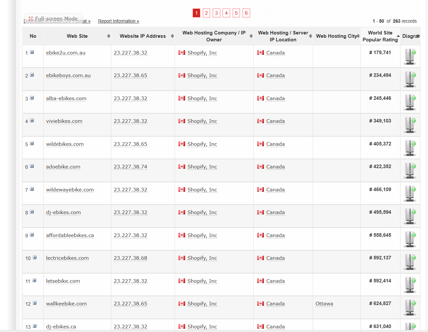This screenshot has width=428, height=332.
Task: Click diagram icon in dj-ebikes.com row
Action: pyautogui.click(x=410, y=216)
